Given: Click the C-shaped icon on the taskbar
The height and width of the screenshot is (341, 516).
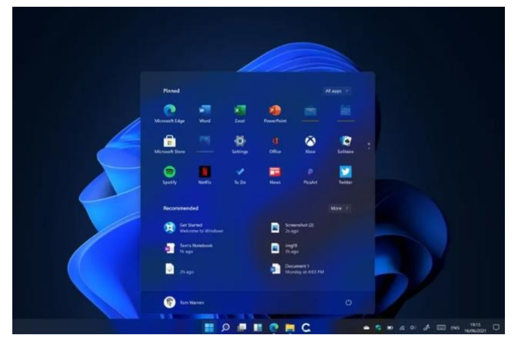Looking at the screenshot, I should click(x=306, y=327).
